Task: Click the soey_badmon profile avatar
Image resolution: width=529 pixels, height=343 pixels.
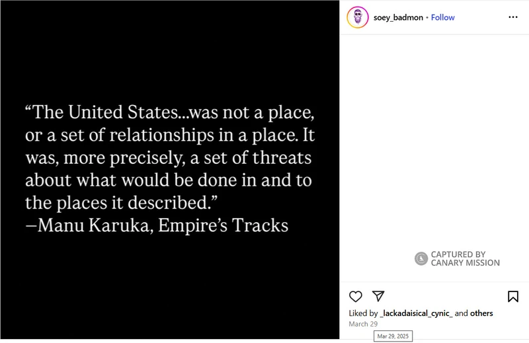Action: coord(357,17)
